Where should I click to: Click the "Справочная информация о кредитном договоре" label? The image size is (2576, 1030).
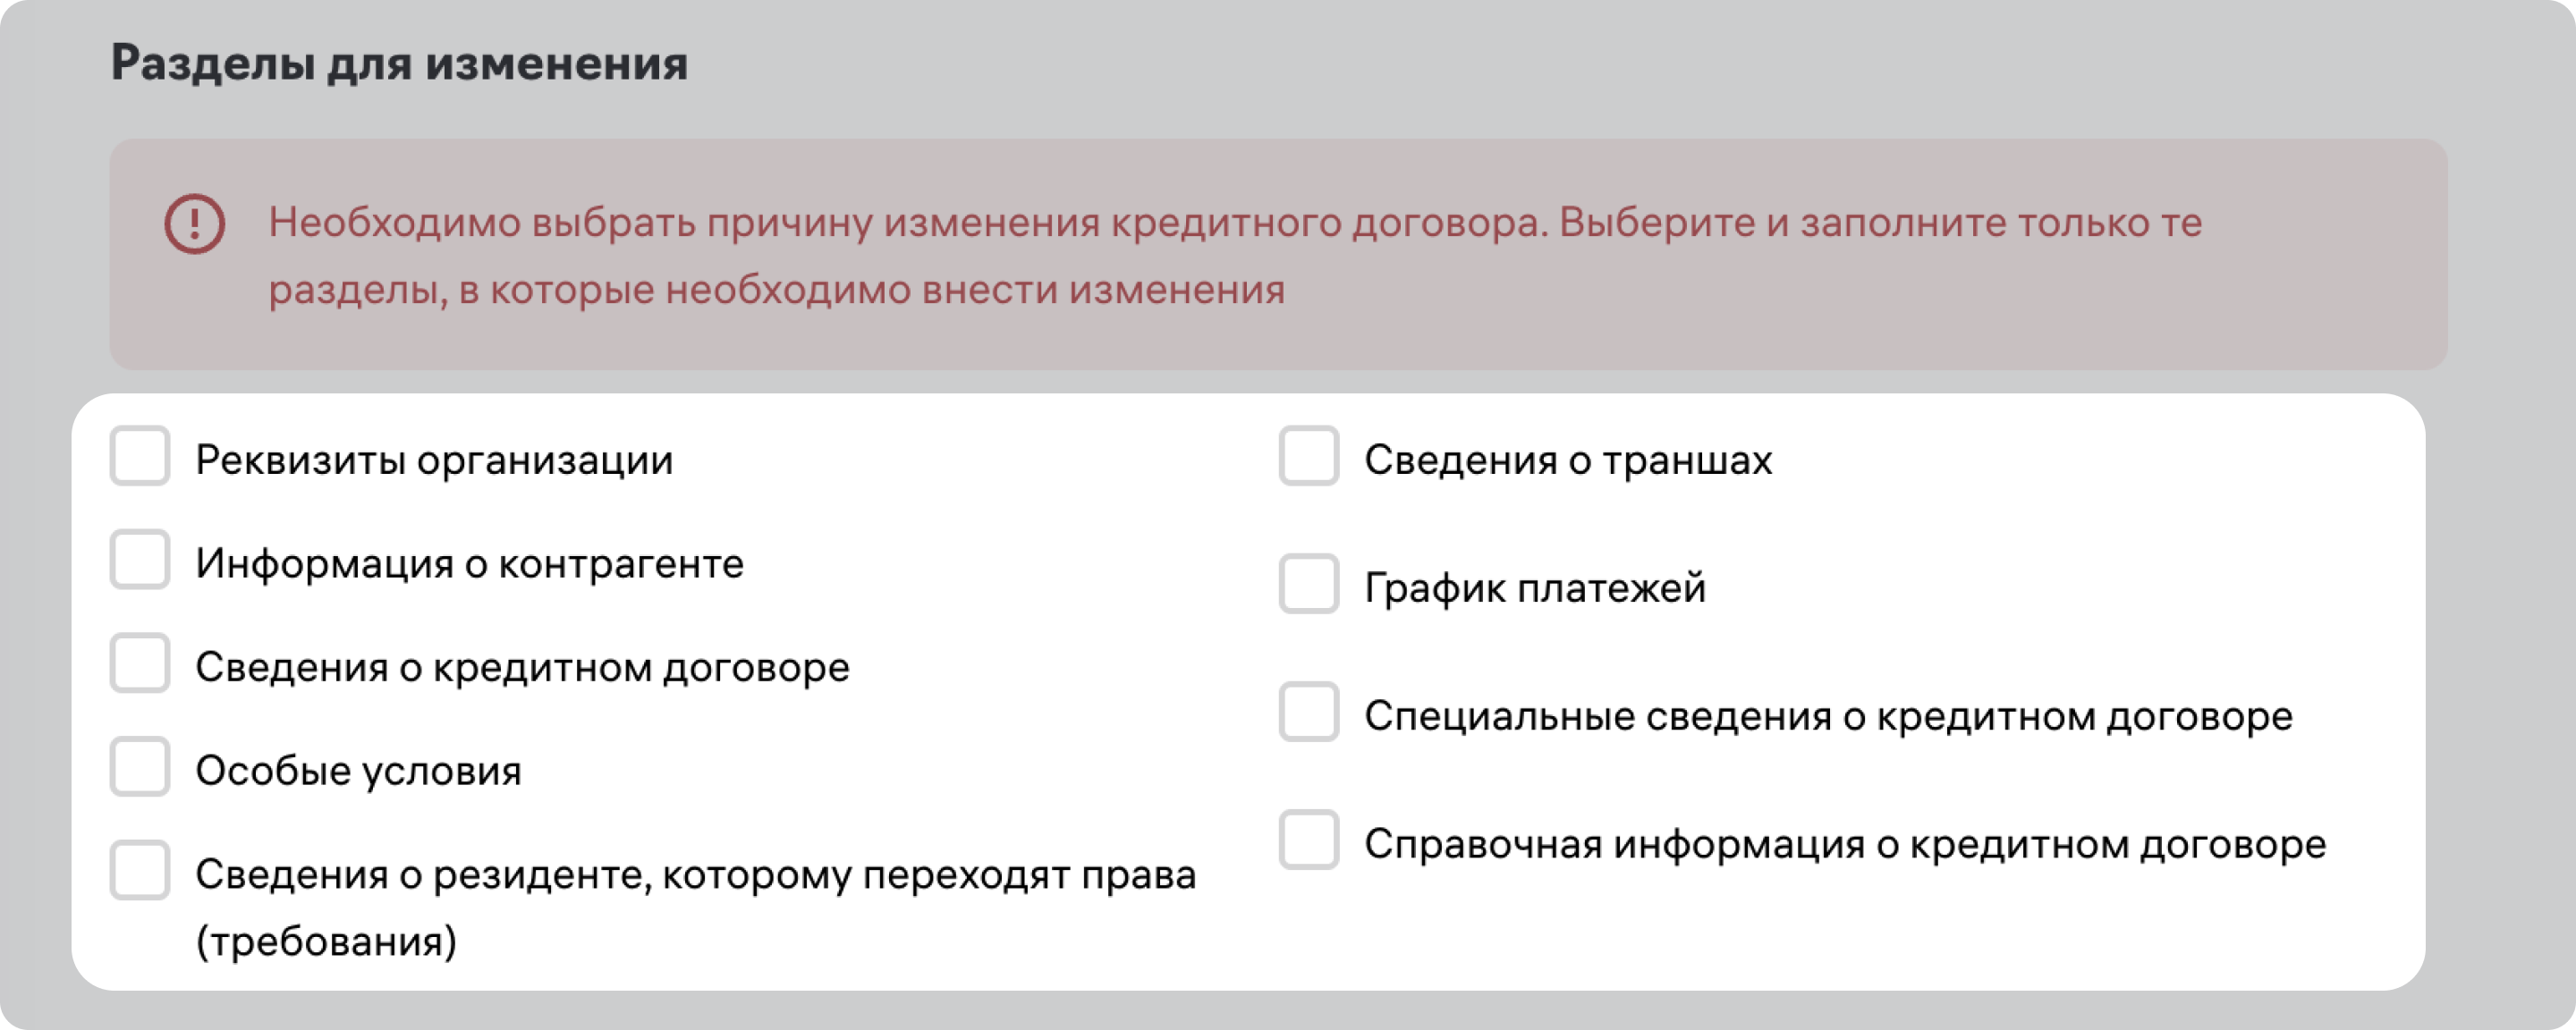pos(1845,844)
